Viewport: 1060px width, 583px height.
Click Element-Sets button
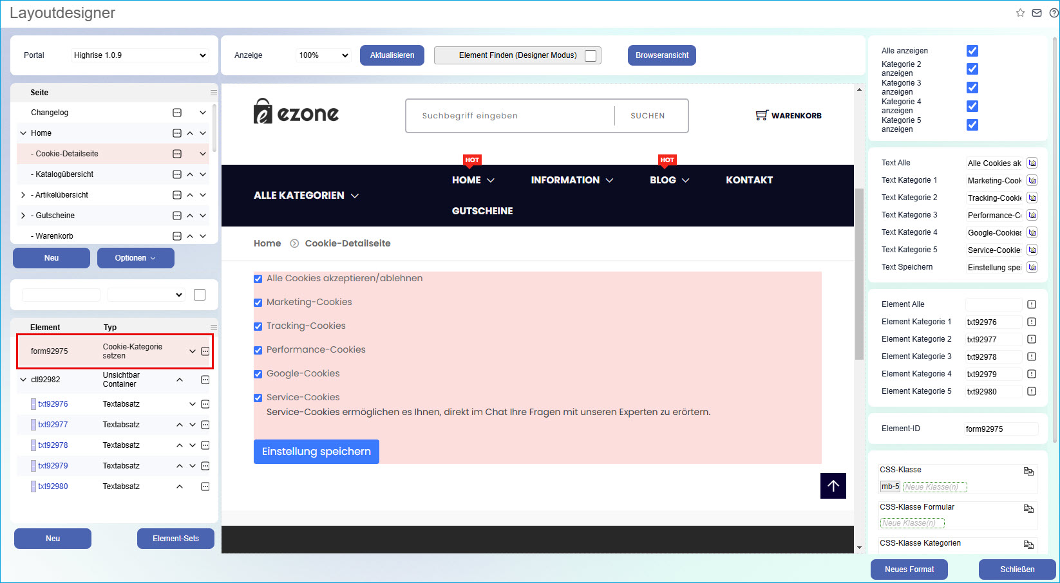click(176, 539)
